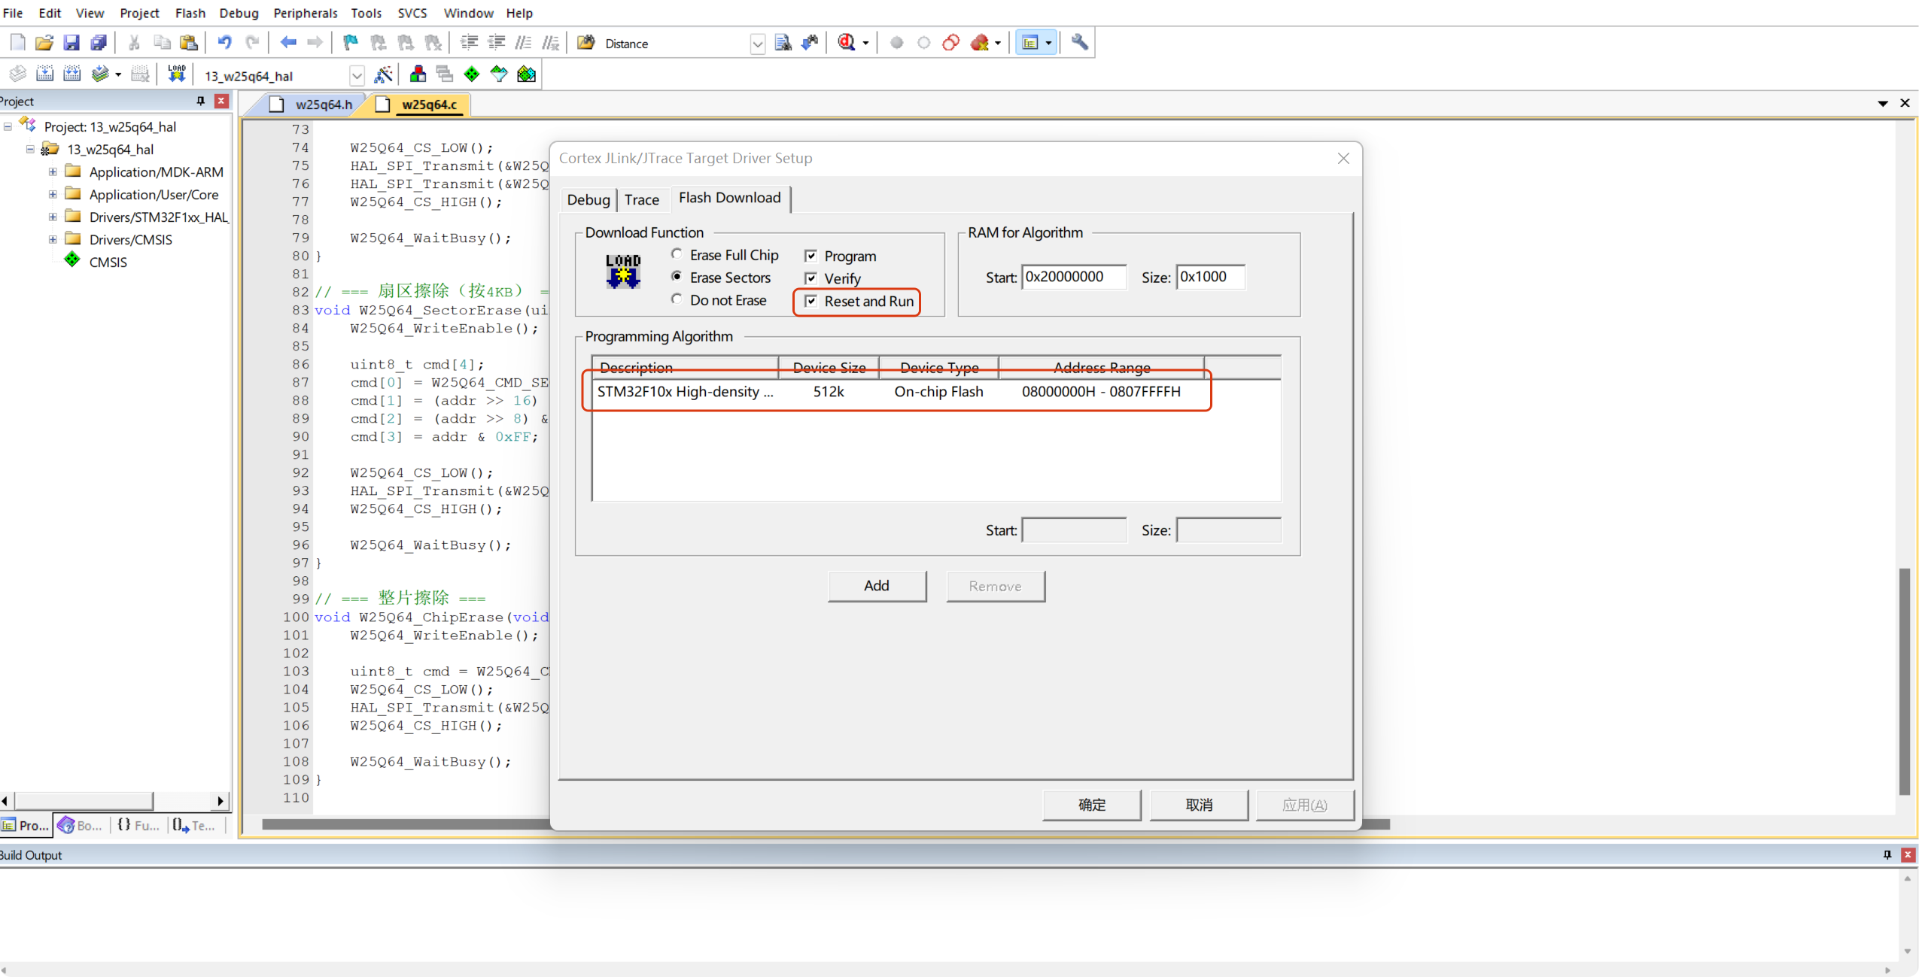This screenshot has height=977, width=1919.
Task: Open the Peripherals menu
Action: pyautogui.click(x=305, y=13)
